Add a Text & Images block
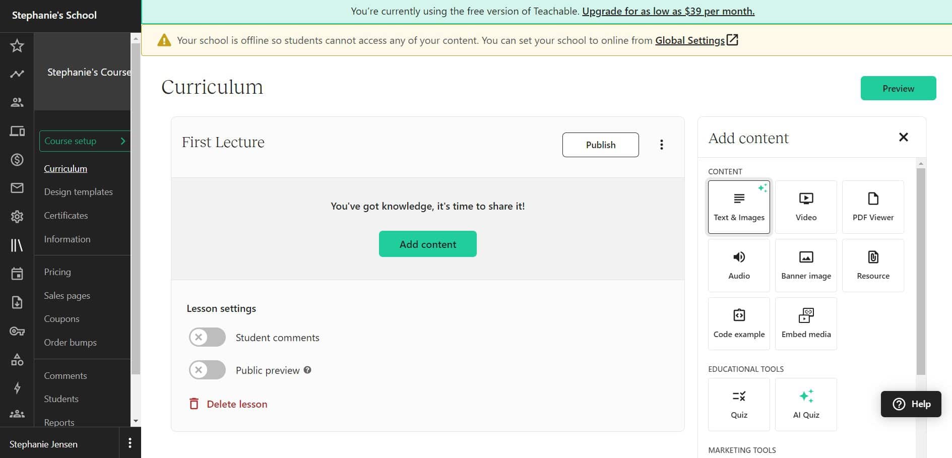Viewport: 952px width, 458px height. [x=739, y=207]
